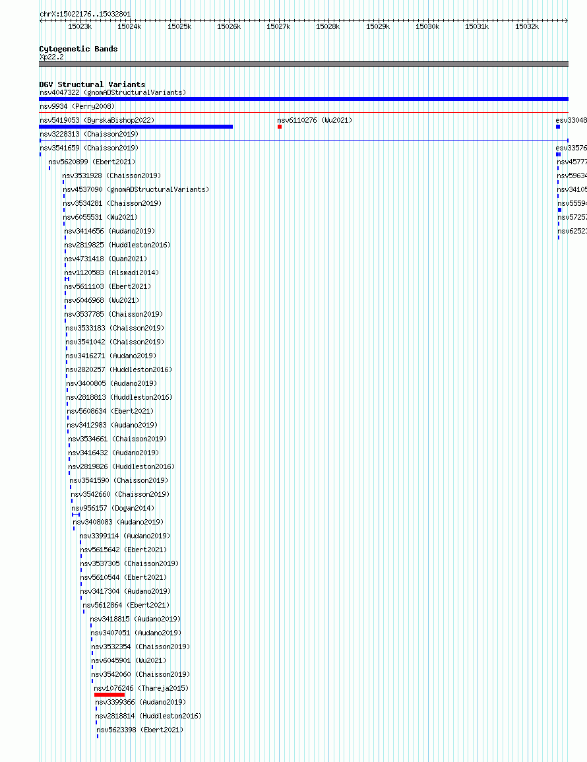The width and height of the screenshot is (587, 762).
Task: Open the nsv5620899 (Ebert2021) variant
Action: (x=92, y=162)
